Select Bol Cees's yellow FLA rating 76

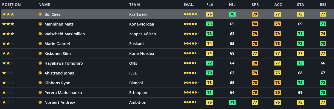pos(210,14)
